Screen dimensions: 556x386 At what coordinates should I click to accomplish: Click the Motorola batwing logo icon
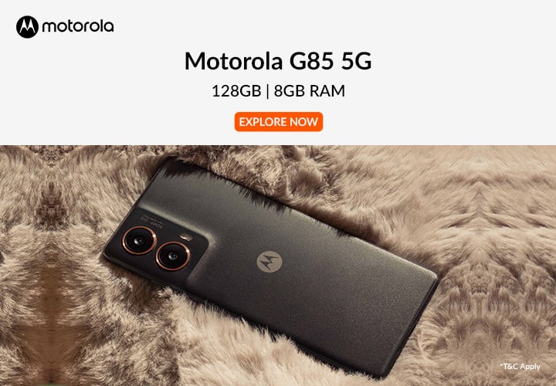pyautogui.click(x=27, y=26)
